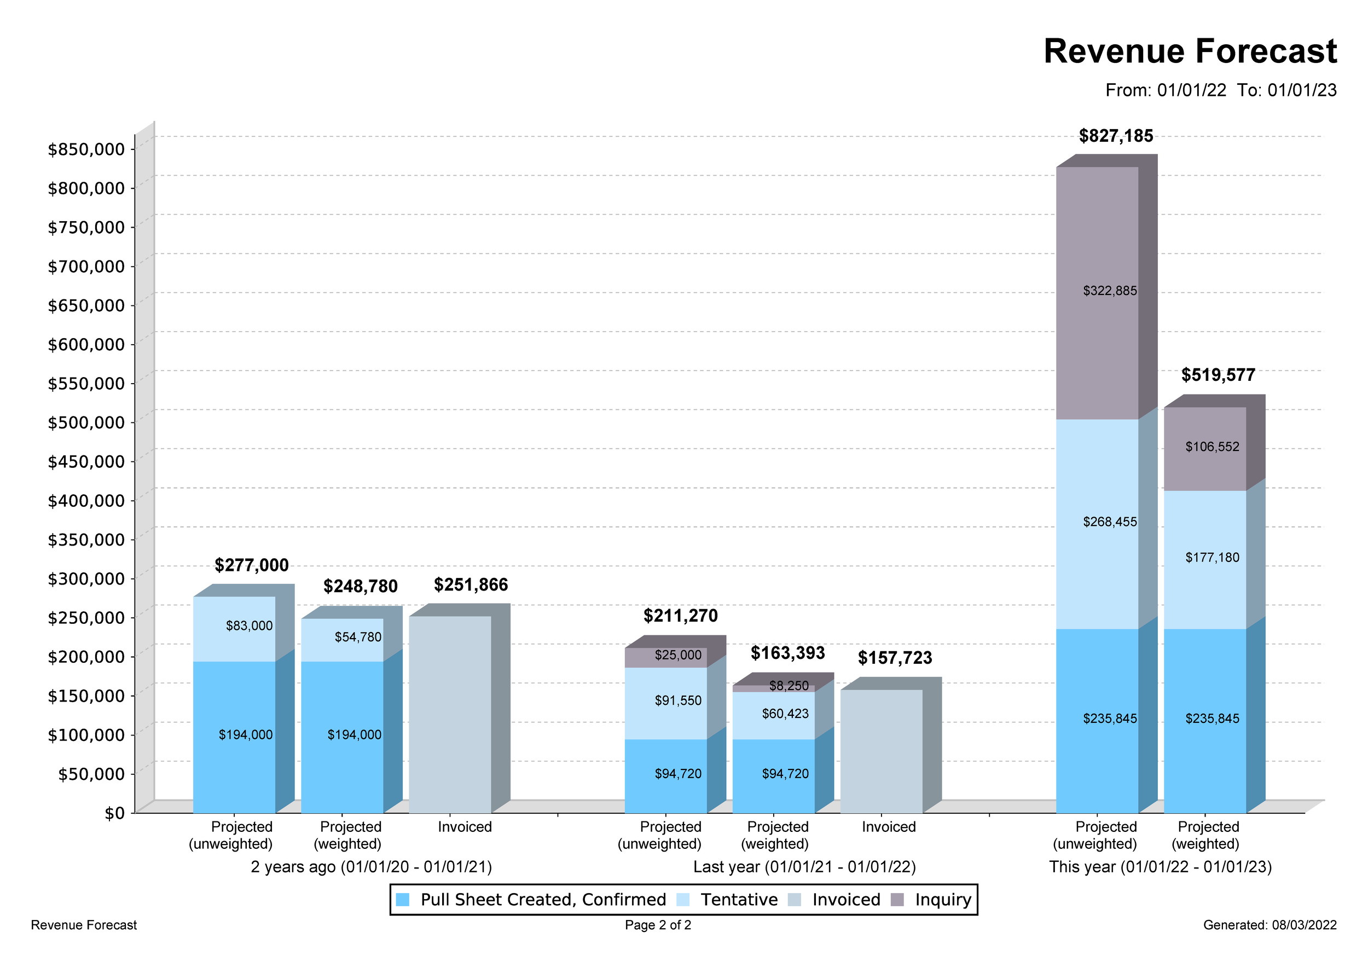Image resolution: width=1368 pixels, height=967 pixels.
Task: Click the $106,552 Inquiry segment
Action: pos(1205,449)
